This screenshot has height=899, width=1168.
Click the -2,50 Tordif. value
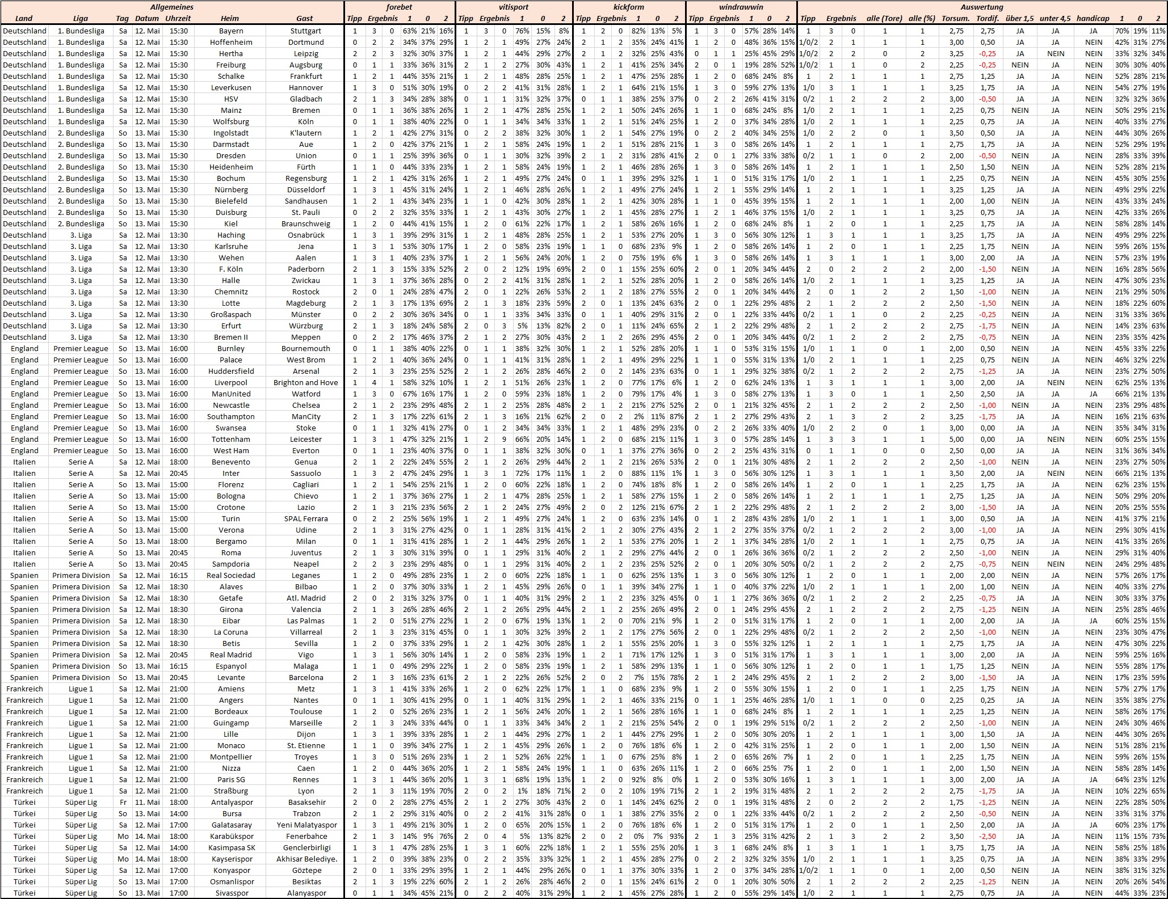(988, 836)
